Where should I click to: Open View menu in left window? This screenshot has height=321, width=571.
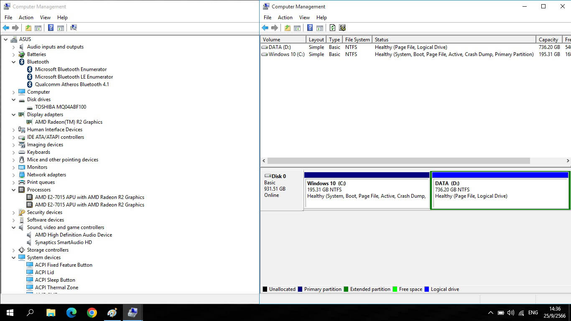coord(45,18)
